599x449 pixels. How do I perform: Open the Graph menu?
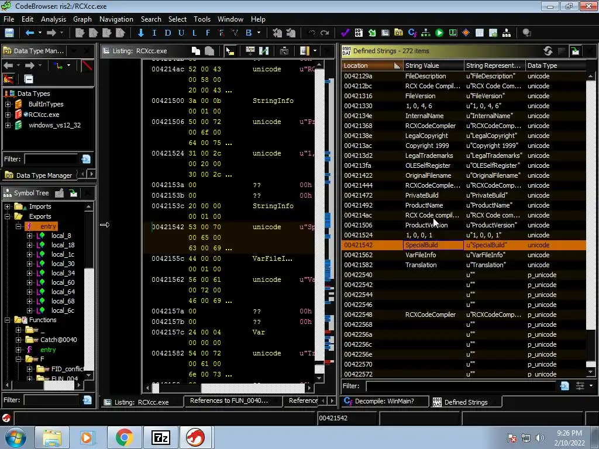tap(82, 19)
